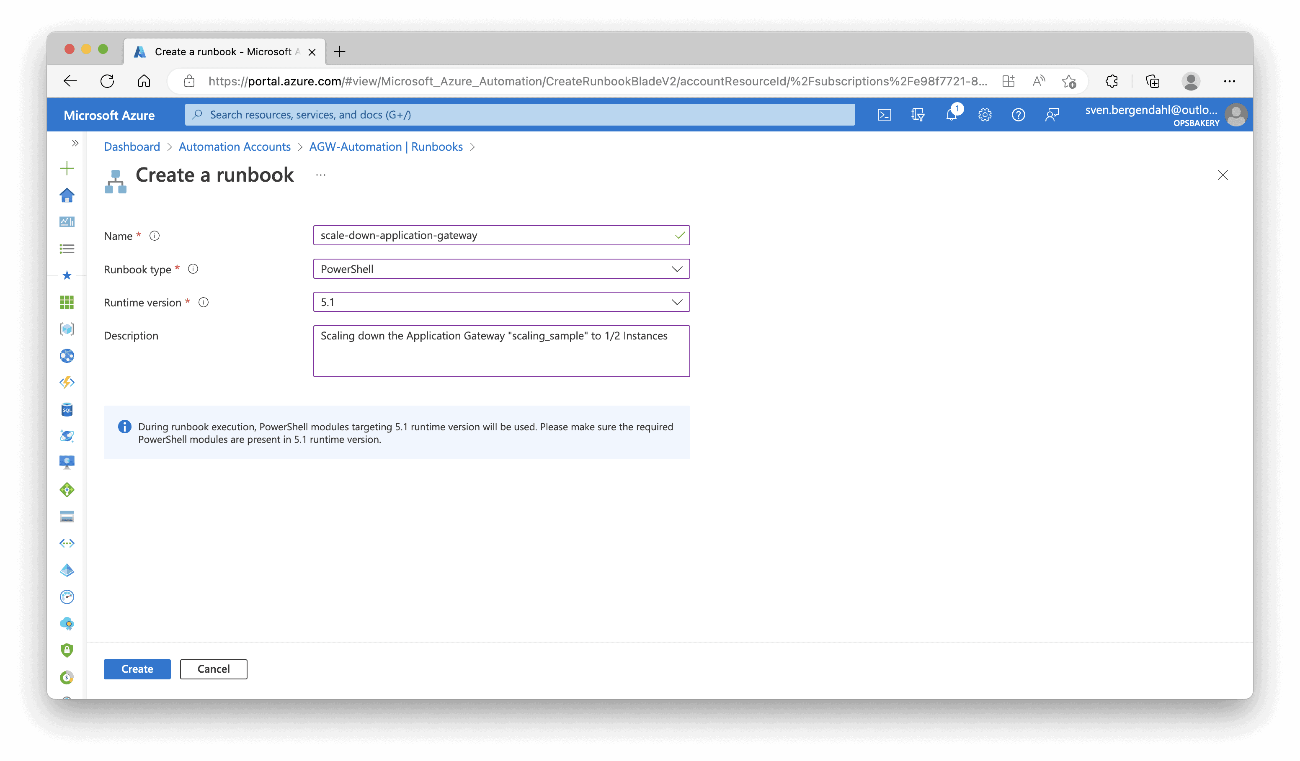This screenshot has height=761, width=1300.
Task: Open Cloud Shell from the top bar
Action: [x=884, y=114]
